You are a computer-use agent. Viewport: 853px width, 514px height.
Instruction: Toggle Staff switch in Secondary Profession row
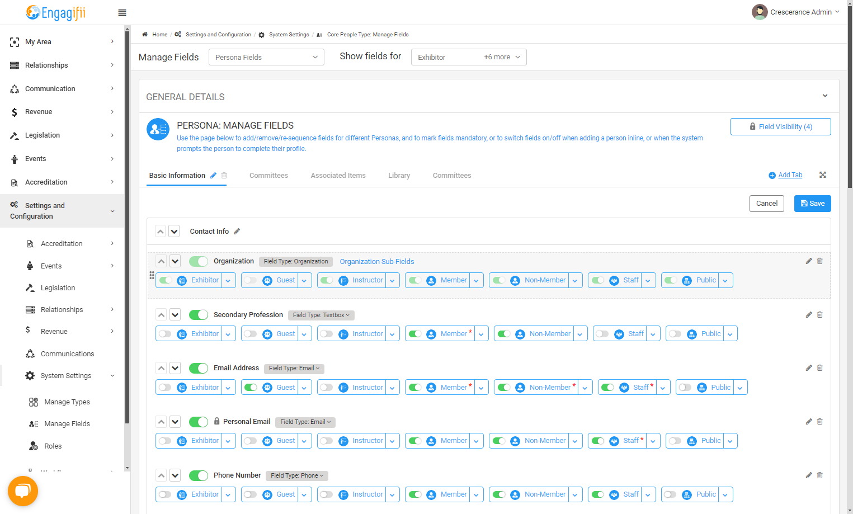tap(602, 334)
